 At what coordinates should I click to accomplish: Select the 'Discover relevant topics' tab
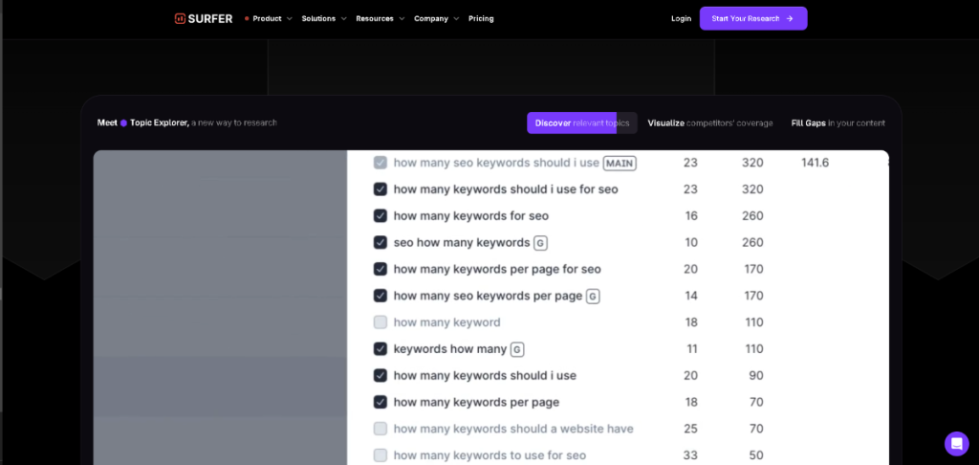582,123
